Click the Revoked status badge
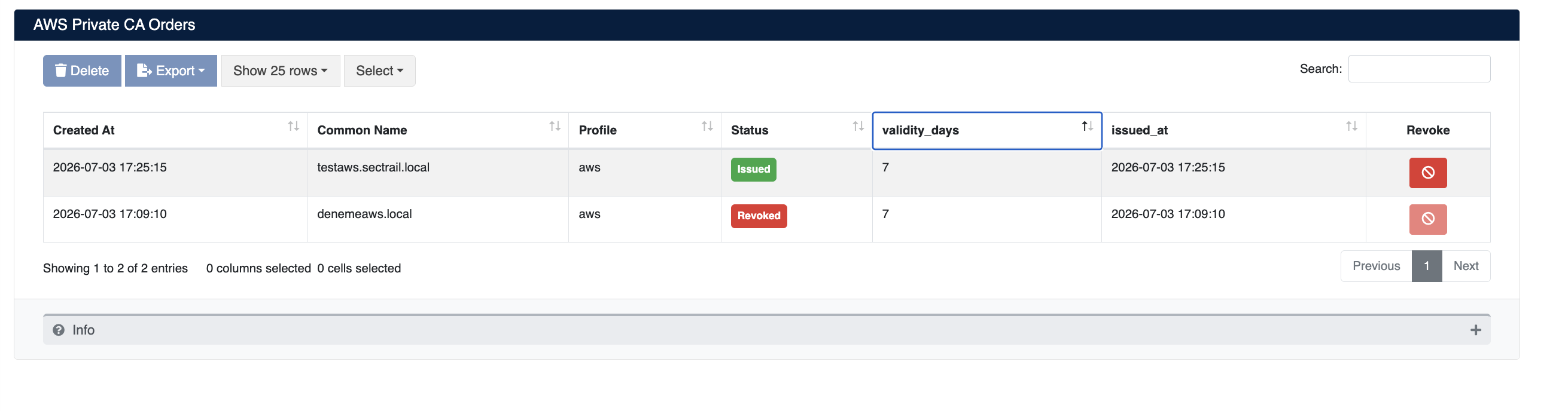Viewport: 1559px width, 411px height. pyautogui.click(x=759, y=216)
